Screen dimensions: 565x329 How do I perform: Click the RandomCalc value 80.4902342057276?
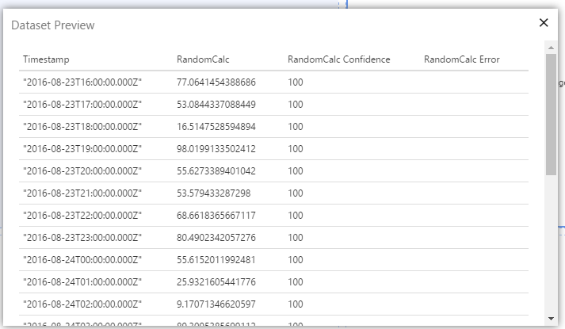(x=227, y=237)
